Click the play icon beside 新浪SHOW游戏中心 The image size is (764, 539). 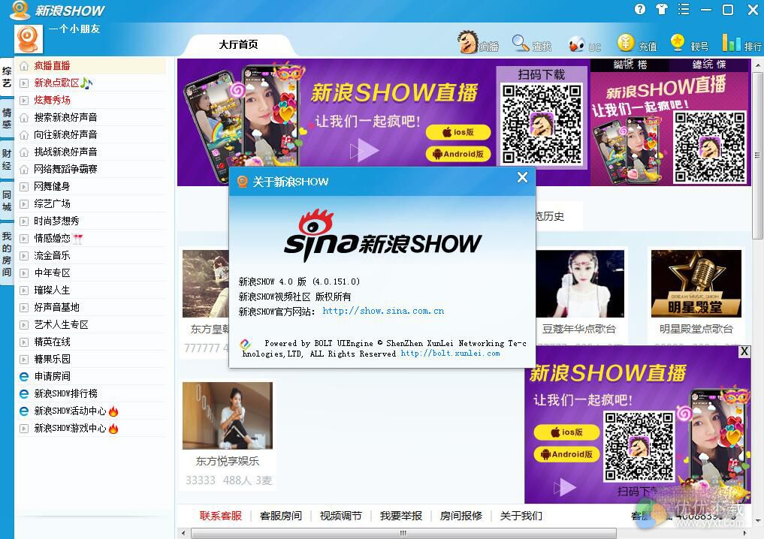(24, 429)
